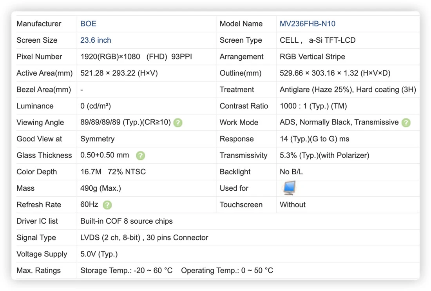Click the 'RGB Vertical Stripe' arrangement value
The width and height of the screenshot is (431, 291).
coord(312,57)
